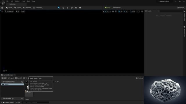This screenshot has height=104, width=186.
Task: Click the viewport layout maximize icon
Action: [142, 12]
